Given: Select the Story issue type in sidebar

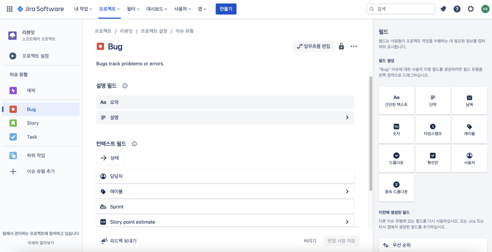Looking at the screenshot, I should click(33, 123).
